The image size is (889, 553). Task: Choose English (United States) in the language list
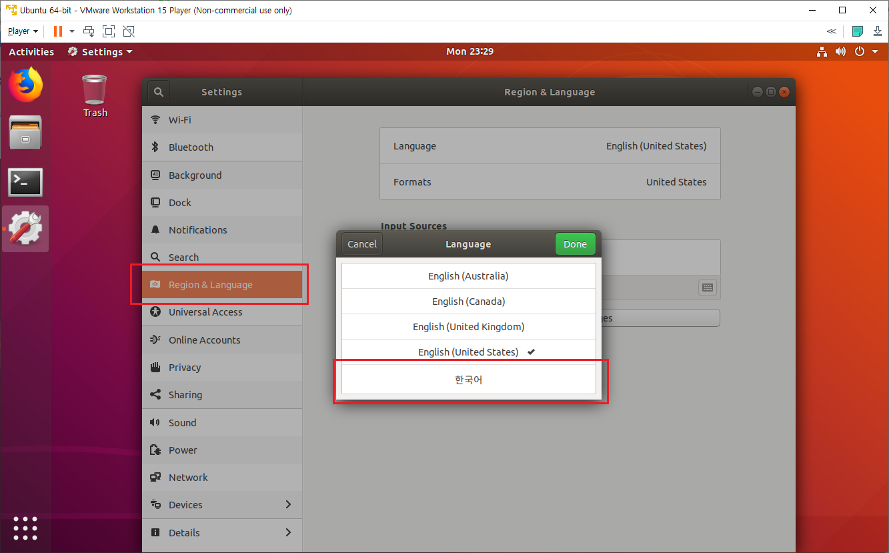[x=468, y=352]
